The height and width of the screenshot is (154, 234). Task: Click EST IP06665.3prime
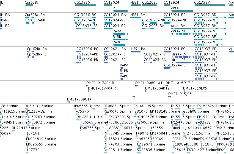85,109
